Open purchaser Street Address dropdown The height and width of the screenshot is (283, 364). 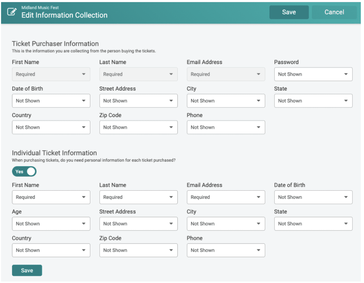tap(138, 101)
